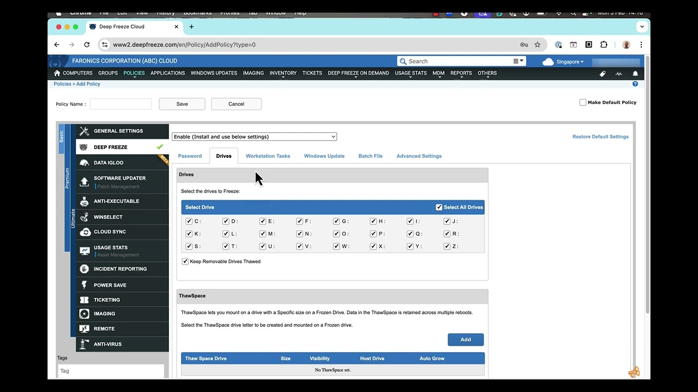
Task: Open Chrome extensions puzzle icon
Action: pyautogui.click(x=604, y=45)
